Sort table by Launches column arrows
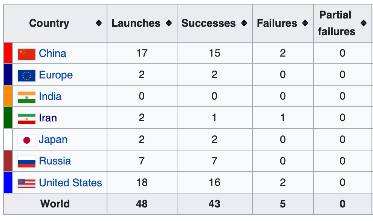The height and width of the screenshot is (221, 373). pyautogui.click(x=169, y=23)
